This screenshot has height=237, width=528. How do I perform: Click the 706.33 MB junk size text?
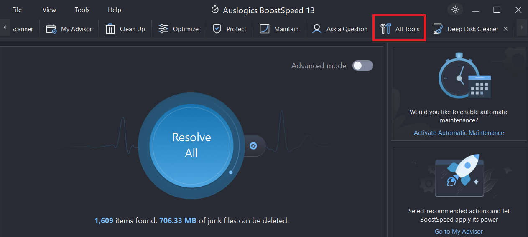(178, 220)
